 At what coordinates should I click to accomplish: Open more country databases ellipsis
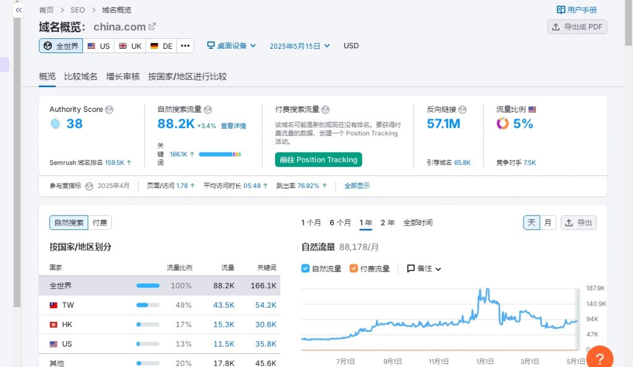pyautogui.click(x=185, y=46)
